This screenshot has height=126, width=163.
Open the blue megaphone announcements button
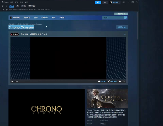click(98, 2)
